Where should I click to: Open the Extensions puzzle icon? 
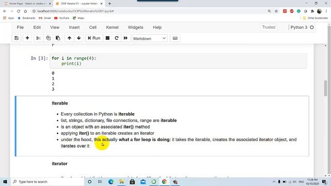coord(312,11)
